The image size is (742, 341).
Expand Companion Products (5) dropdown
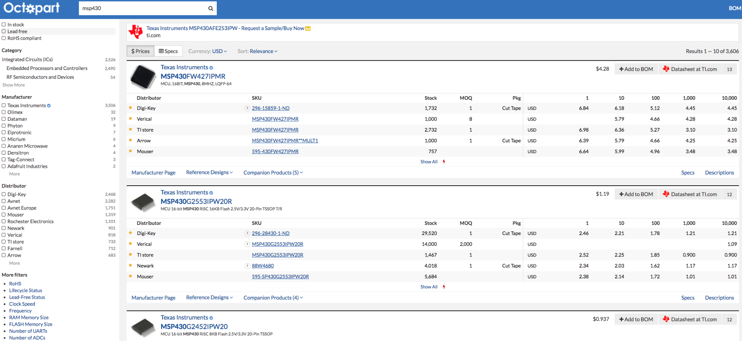(x=273, y=173)
